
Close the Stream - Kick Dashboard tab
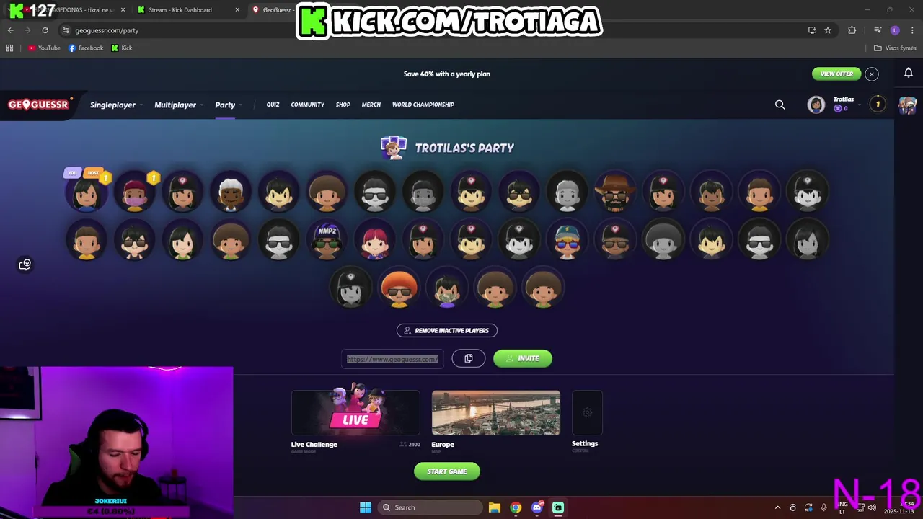tap(237, 10)
